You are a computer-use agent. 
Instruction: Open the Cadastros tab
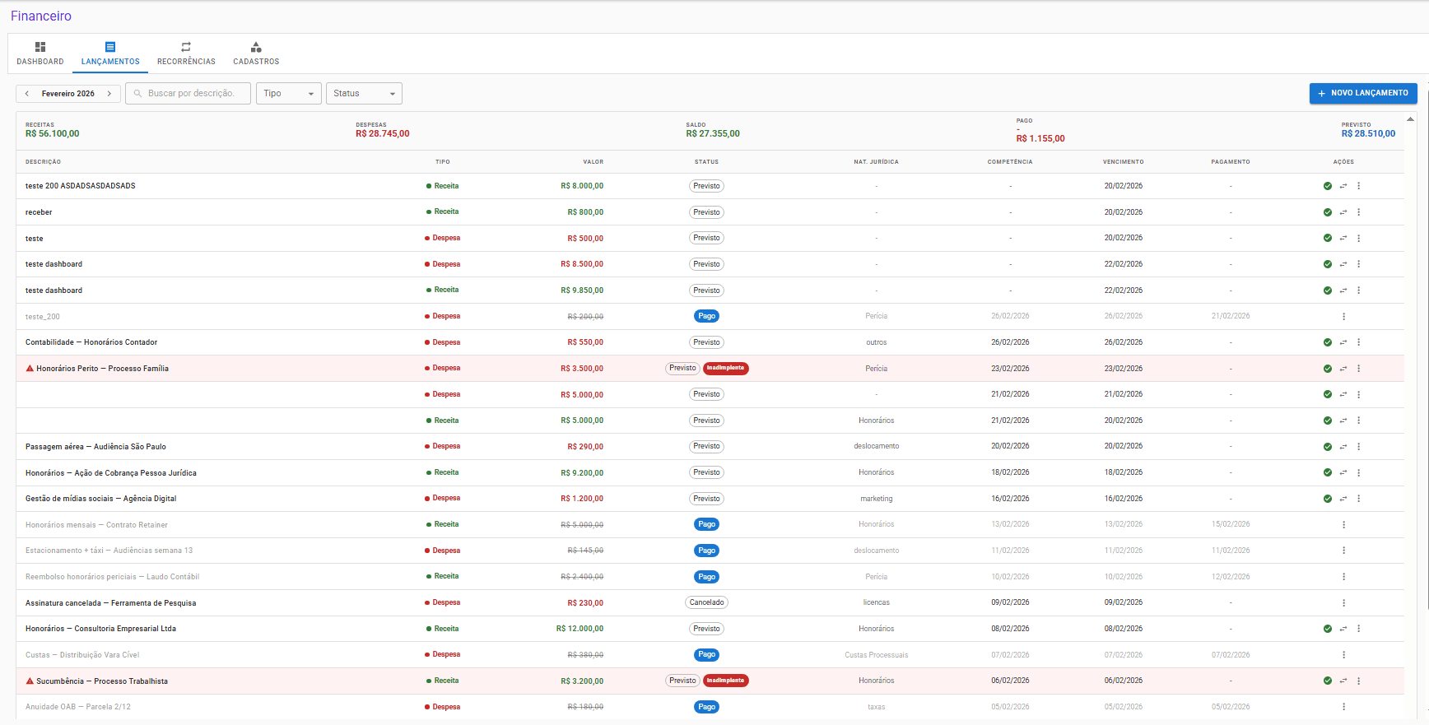(256, 53)
